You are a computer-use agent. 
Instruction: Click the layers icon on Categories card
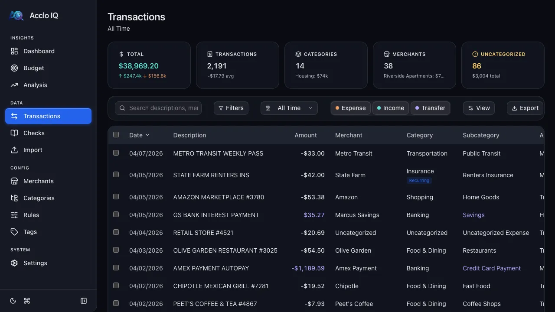pos(298,54)
